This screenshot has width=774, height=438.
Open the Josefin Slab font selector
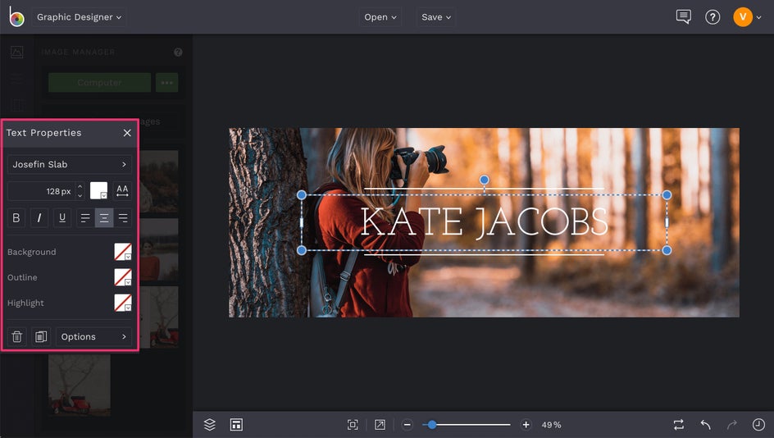click(x=70, y=165)
